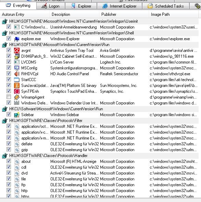
Task: Enable the WinampAgent autorun checkbox
Action: click(9, 97)
